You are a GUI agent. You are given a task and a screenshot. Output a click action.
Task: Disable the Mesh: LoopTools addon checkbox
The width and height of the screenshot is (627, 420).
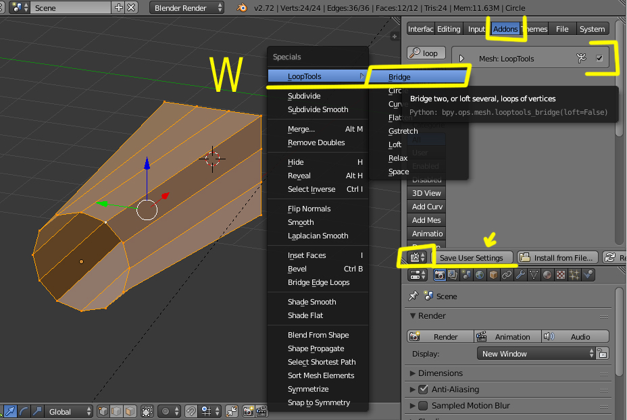pyautogui.click(x=599, y=58)
